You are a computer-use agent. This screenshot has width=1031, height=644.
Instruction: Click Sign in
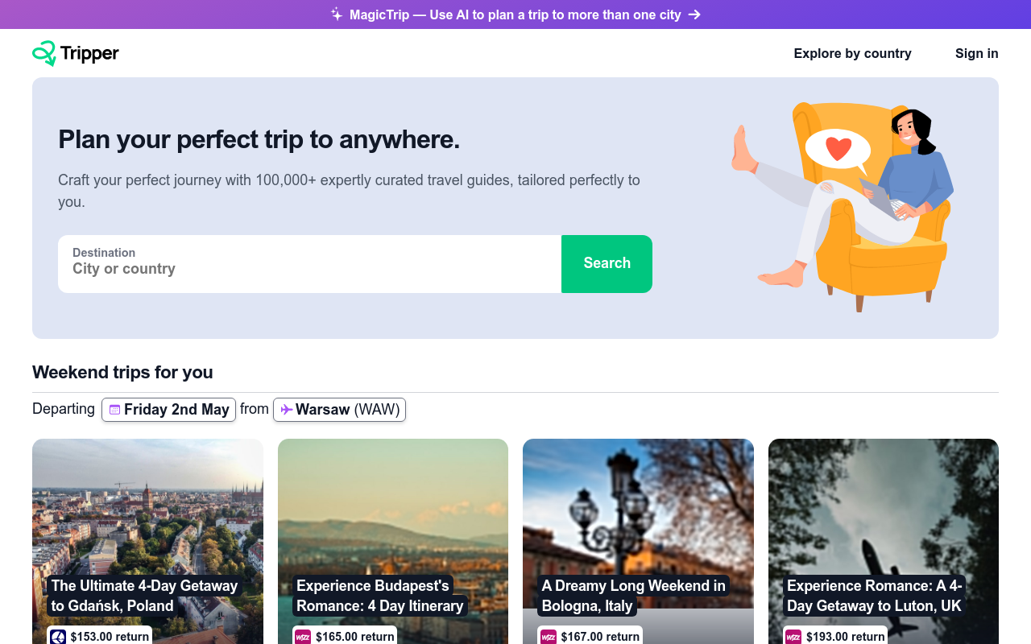[x=976, y=53]
